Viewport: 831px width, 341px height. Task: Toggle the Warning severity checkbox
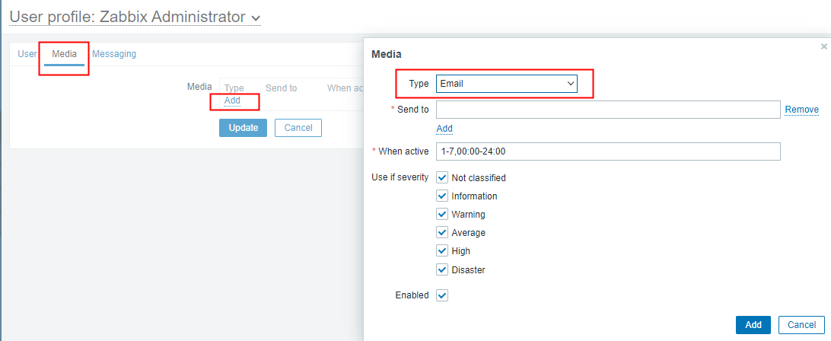pos(442,214)
